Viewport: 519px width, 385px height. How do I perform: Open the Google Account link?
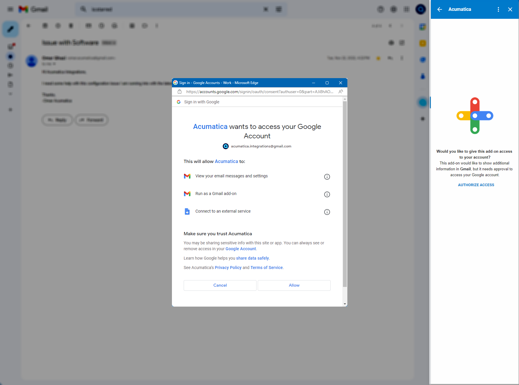pyautogui.click(x=241, y=249)
